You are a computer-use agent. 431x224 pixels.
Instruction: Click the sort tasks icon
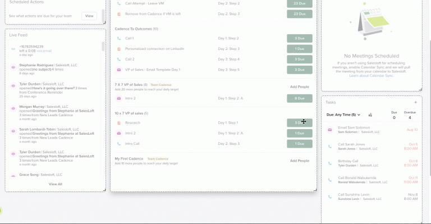(370, 115)
